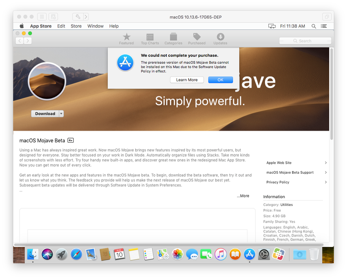Click the App Store icon in the Dock
The image size is (347, 279).
pos(249,254)
